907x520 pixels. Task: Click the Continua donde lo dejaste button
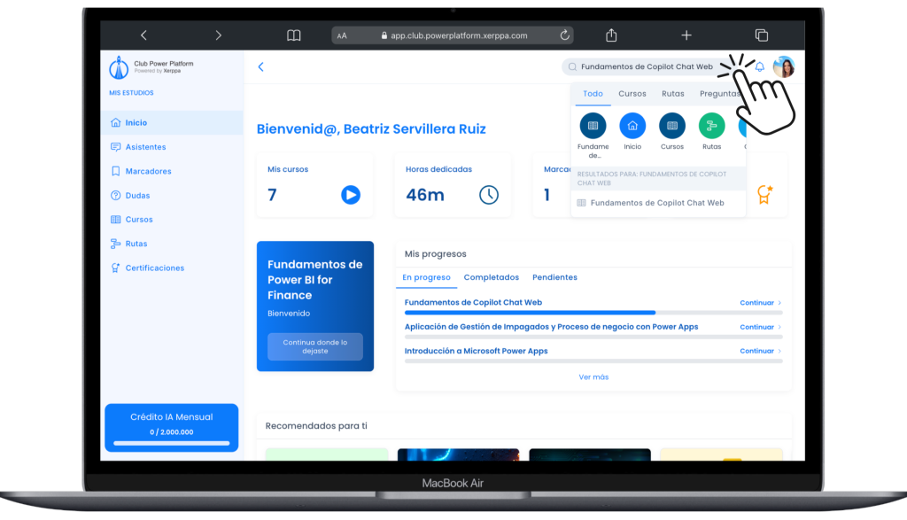[315, 346]
